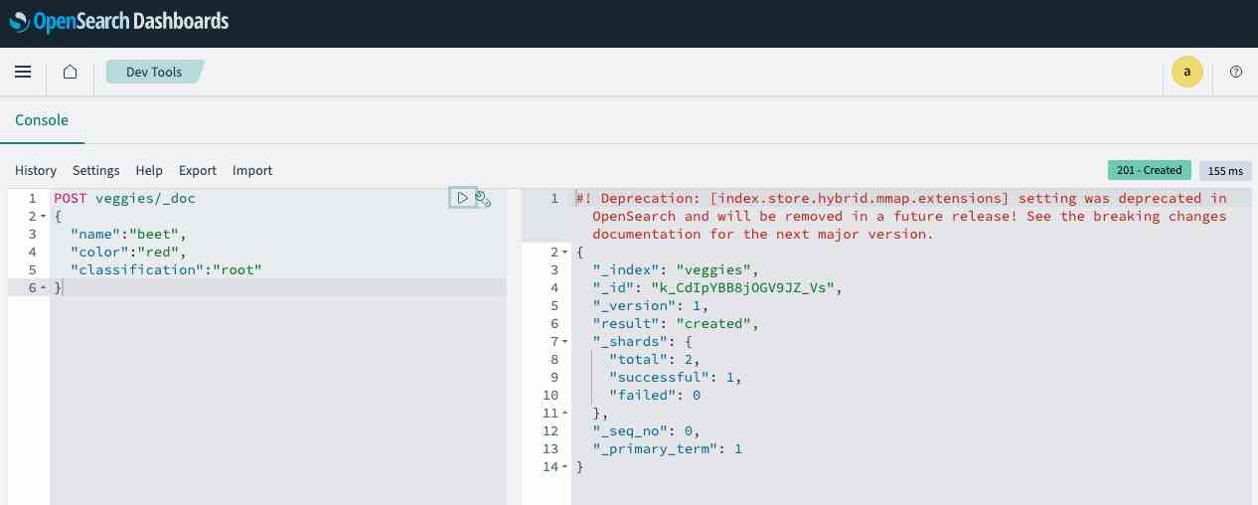Click fold arrow at response line 11
The width and height of the screenshot is (1258, 505).
(565, 414)
